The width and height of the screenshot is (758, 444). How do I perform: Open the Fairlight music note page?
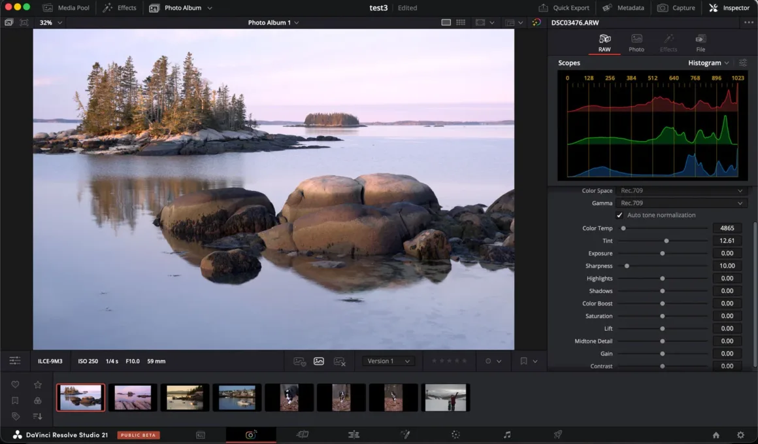pos(507,435)
